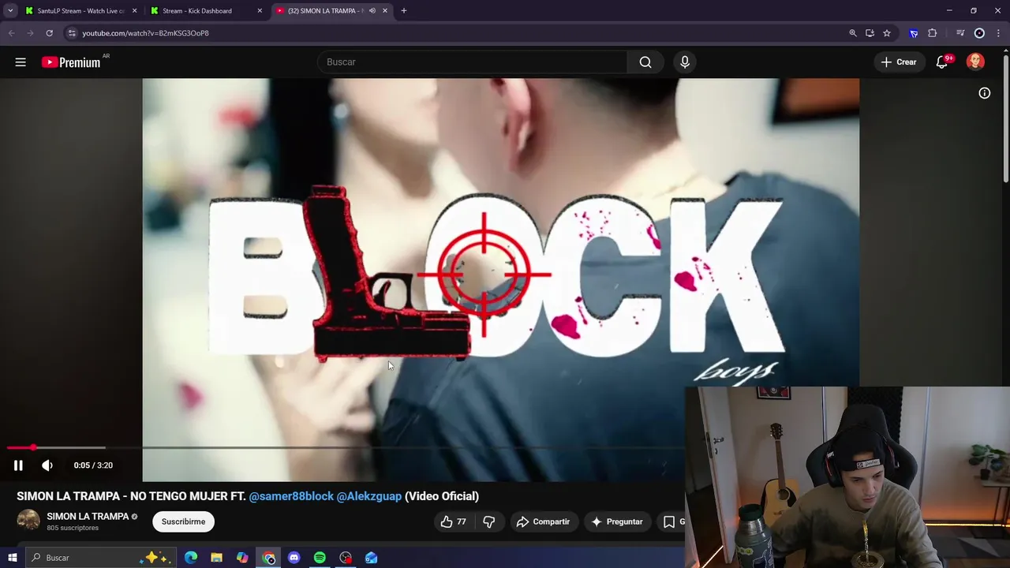1010x568 pixels.
Task: Switch to the Stream - Kick Dashboard tab
Action: pyautogui.click(x=199, y=11)
